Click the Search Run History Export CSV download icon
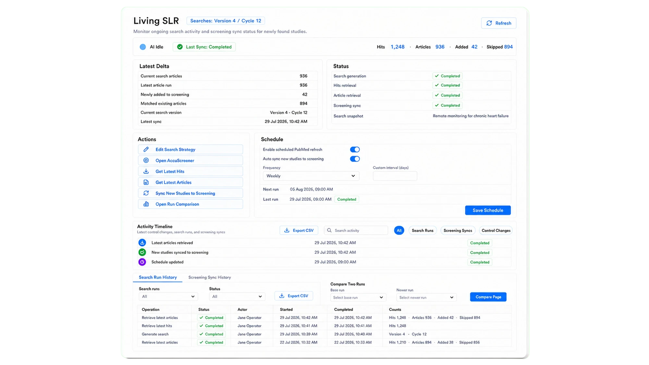The width and height of the screenshot is (649, 365). (282, 296)
